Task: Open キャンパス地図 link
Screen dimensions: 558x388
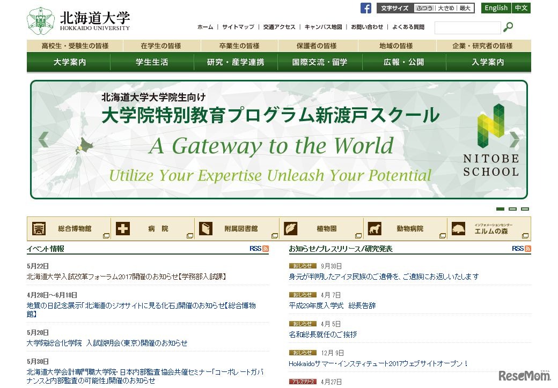Action: tap(323, 27)
